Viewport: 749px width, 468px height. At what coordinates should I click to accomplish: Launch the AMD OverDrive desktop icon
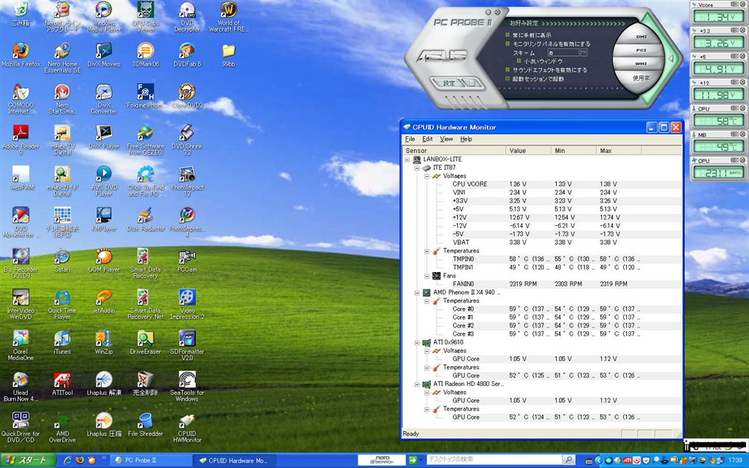coord(62,422)
